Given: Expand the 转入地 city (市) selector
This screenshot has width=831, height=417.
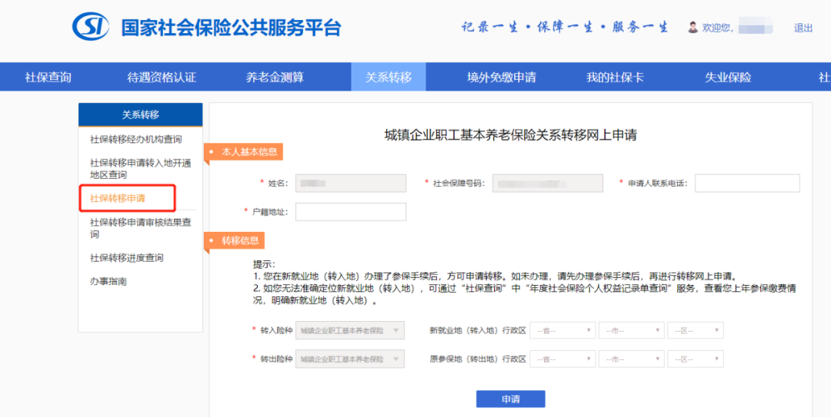Looking at the screenshot, I should point(631,330).
